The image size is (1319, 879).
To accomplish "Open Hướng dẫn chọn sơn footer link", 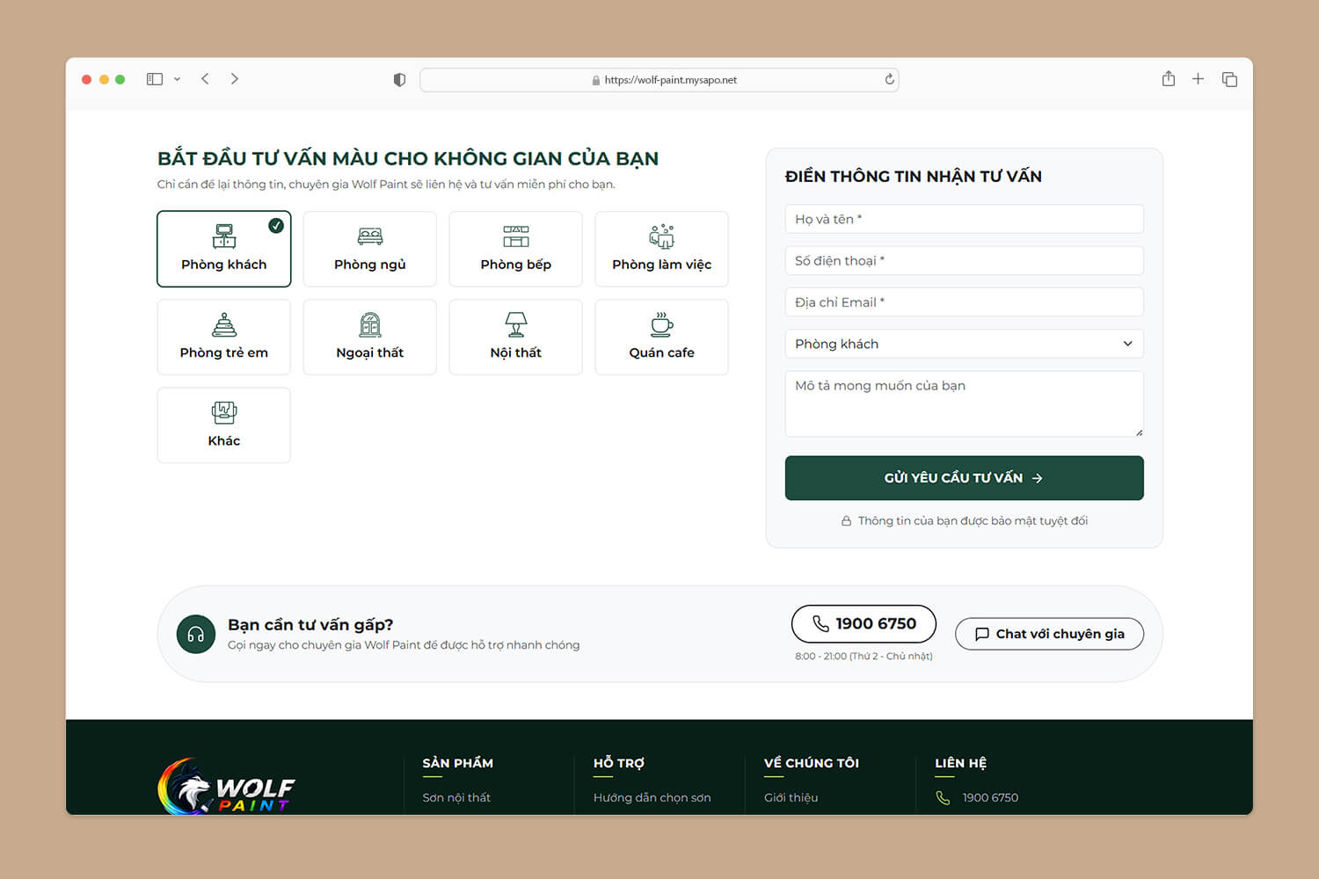I will (x=652, y=797).
